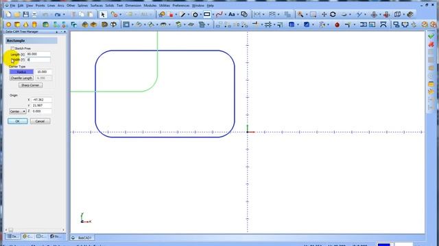Open the Aa text tool
Image resolution: width=439 pixels, height=246 pixels.
click(232, 14)
